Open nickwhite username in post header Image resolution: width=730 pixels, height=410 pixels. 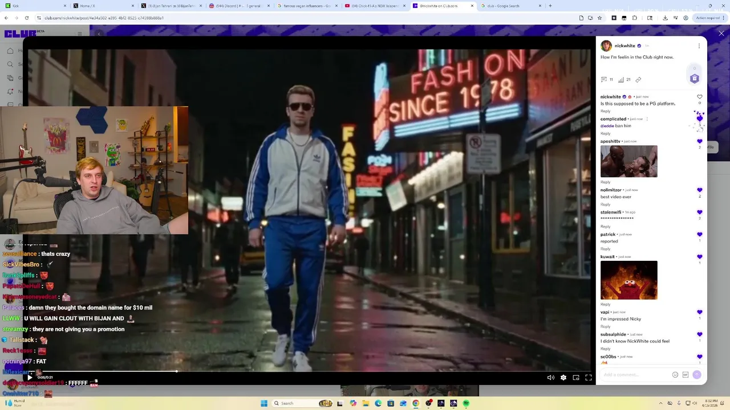point(624,46)
